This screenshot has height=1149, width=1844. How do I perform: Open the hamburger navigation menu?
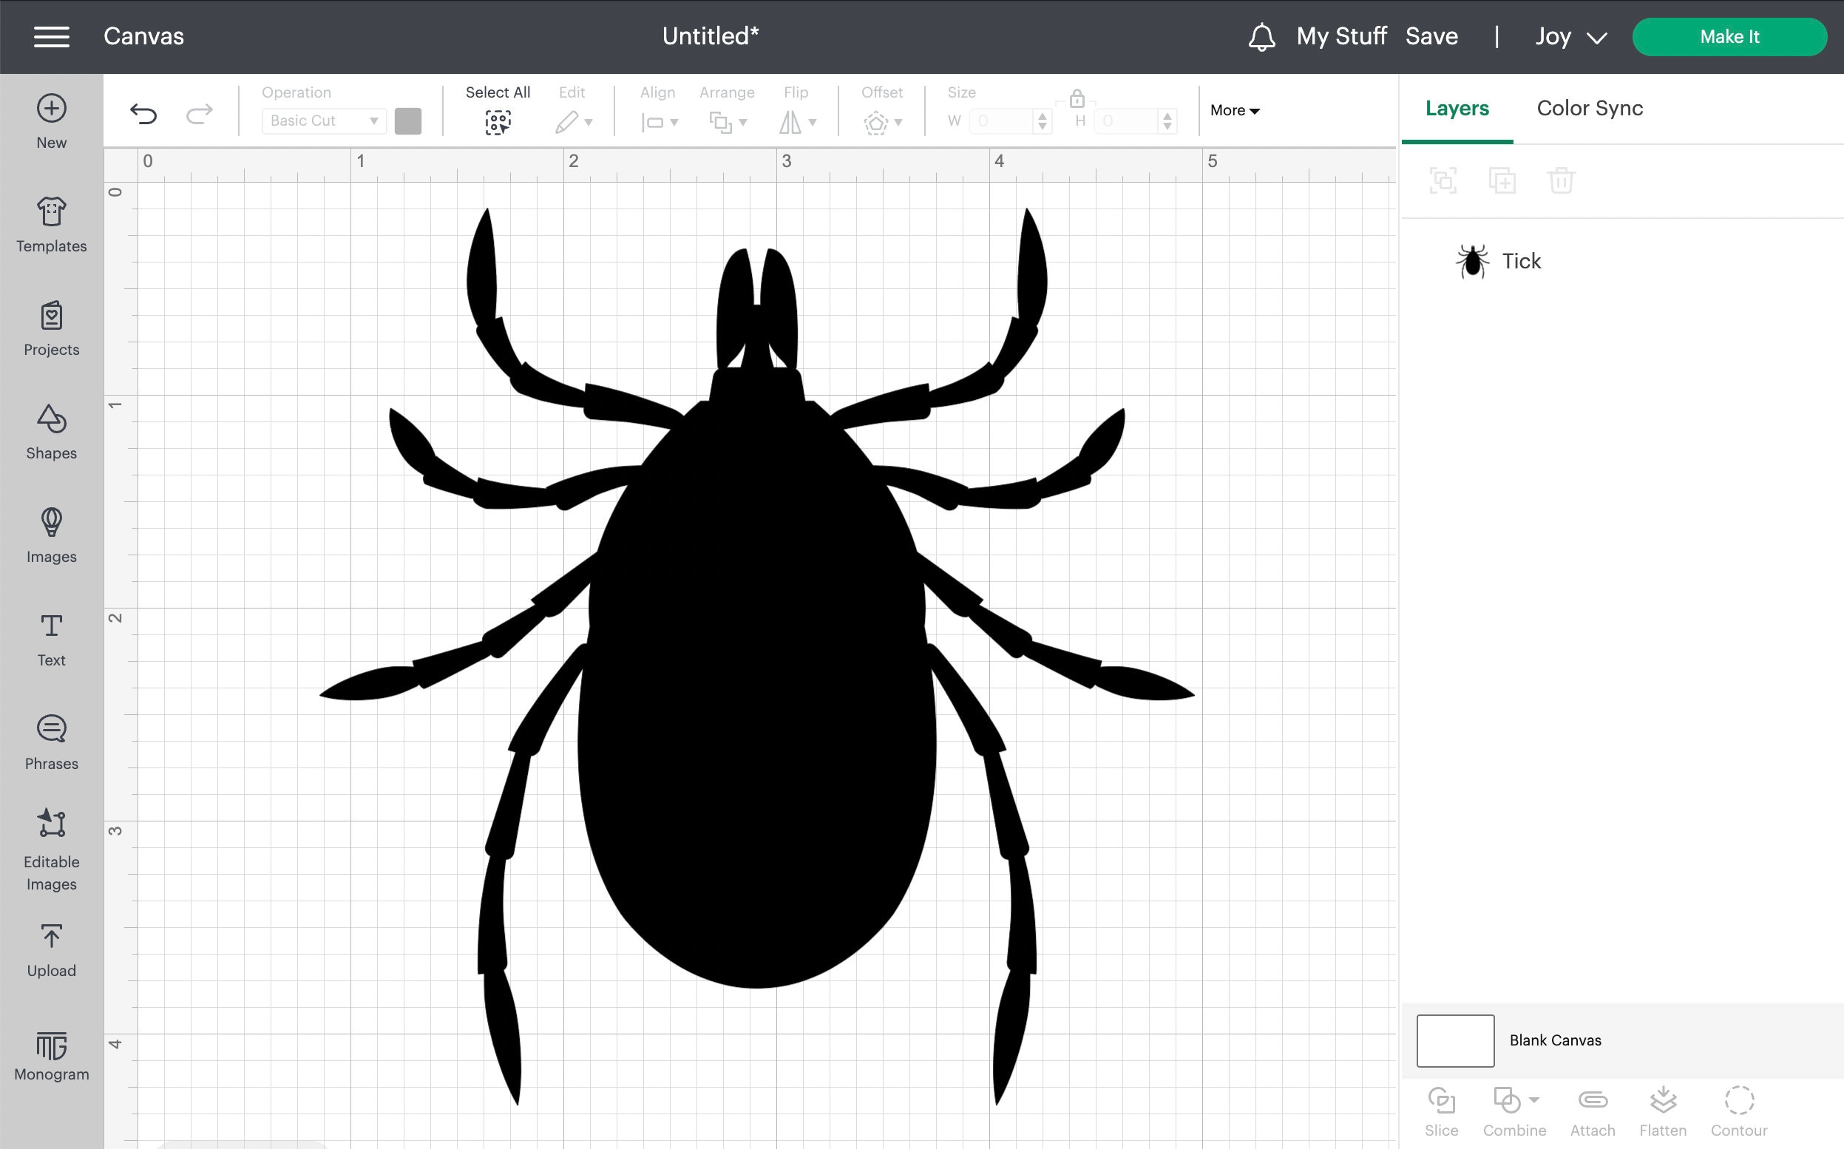coord(51,36)
